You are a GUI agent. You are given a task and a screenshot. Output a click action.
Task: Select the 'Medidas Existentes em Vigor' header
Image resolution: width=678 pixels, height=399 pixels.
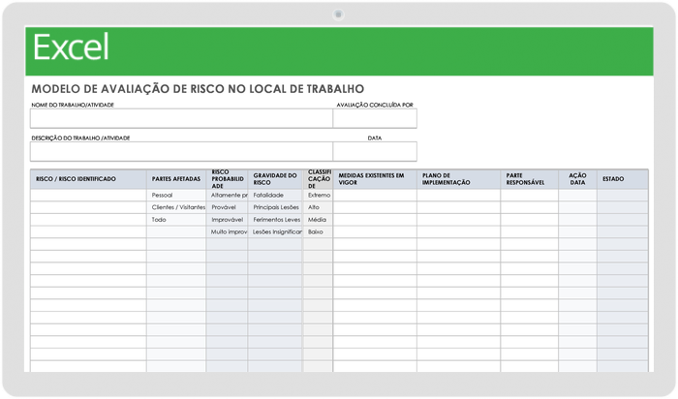click(x=375, y=179)
